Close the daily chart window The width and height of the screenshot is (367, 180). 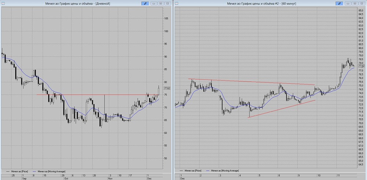pyautogui.click(x=167, y=3)
